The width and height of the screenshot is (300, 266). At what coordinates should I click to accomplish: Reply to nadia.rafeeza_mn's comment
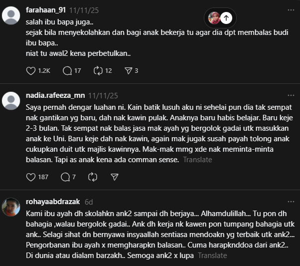[65, 177]
